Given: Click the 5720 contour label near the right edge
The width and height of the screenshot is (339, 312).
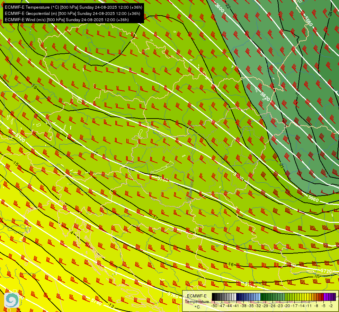Looking at the screenshot, I should [326, 271].
